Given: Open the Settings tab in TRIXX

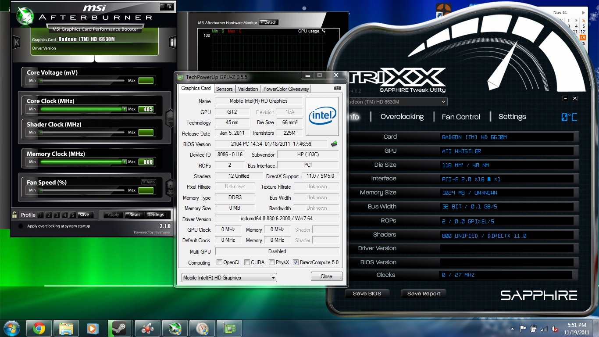Looking at the screenshot, I should click(512, 117).
